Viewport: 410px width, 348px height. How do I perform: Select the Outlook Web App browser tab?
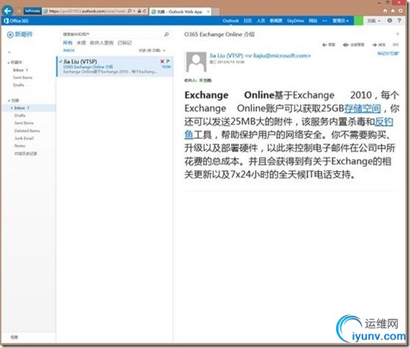[x=180, y=12]
